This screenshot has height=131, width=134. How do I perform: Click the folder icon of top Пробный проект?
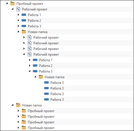(x=12, y=4)
